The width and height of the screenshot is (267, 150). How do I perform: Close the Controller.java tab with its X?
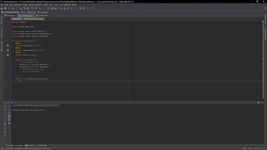coord(33,16)
